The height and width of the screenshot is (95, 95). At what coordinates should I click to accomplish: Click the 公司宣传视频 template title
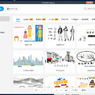tap(28, 70)
